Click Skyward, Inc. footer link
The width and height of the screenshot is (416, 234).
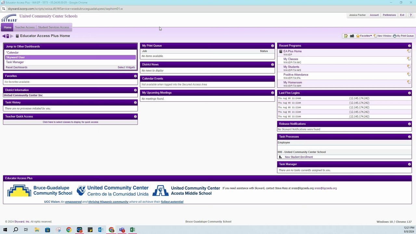click(x=22, y=222)
